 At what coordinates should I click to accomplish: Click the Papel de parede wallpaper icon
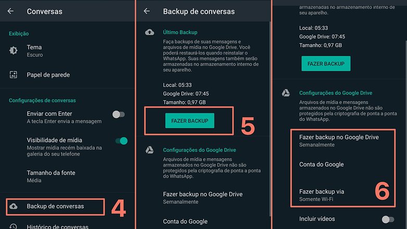click(14, 75)
